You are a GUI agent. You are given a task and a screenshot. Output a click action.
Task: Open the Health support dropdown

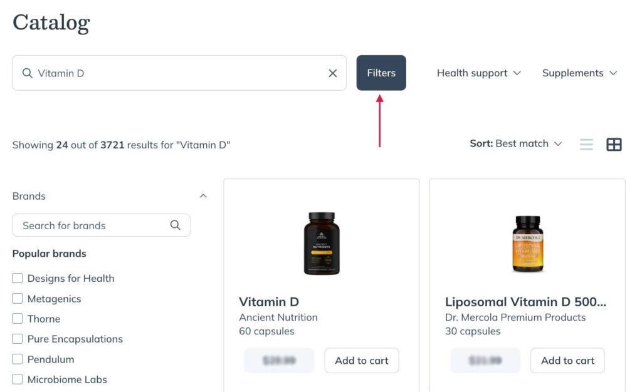point(478,73)
